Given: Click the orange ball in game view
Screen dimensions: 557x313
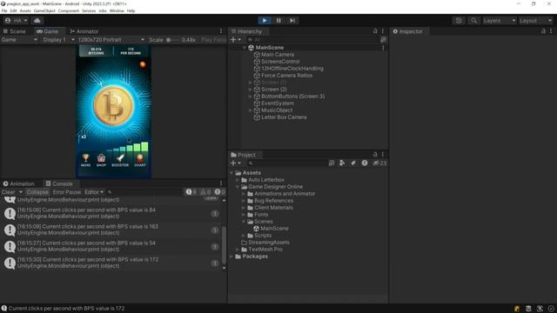Looking at the screenshot, I should click(x=143, y=64).
